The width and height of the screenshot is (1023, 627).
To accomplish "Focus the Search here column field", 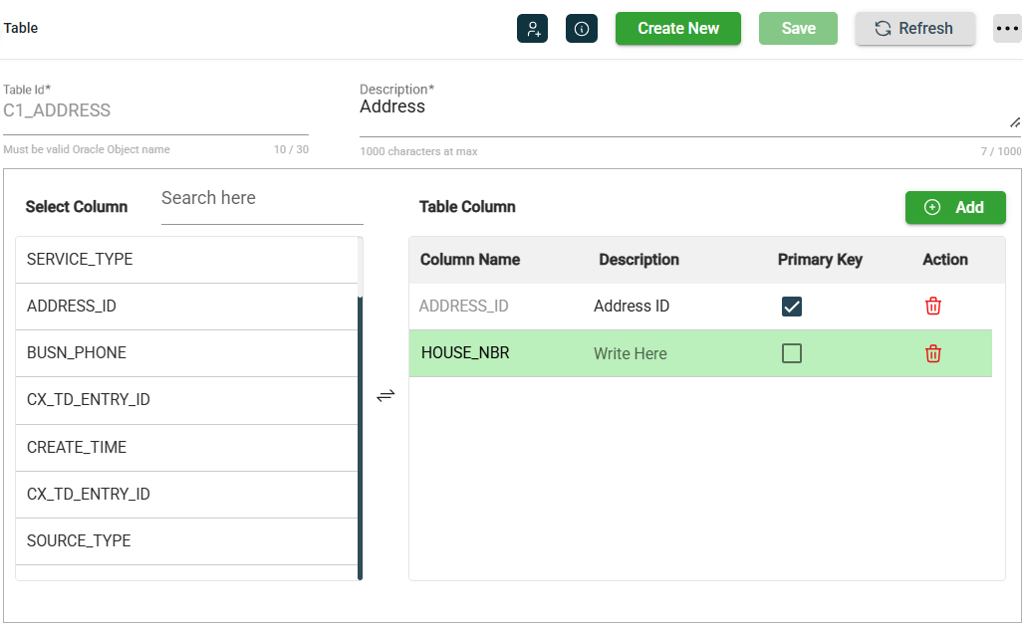I will [x=261, y=199].
